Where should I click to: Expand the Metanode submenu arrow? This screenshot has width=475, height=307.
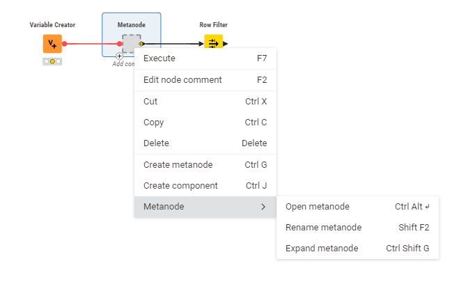click(x=263, y=207)
